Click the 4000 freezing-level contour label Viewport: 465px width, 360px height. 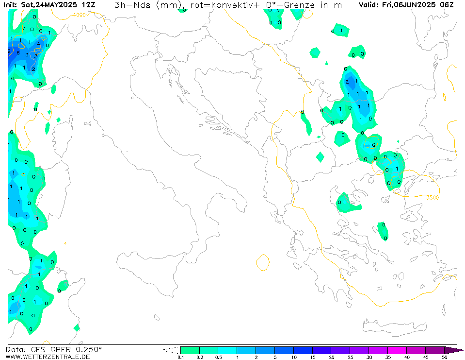(x=79, y=15)
